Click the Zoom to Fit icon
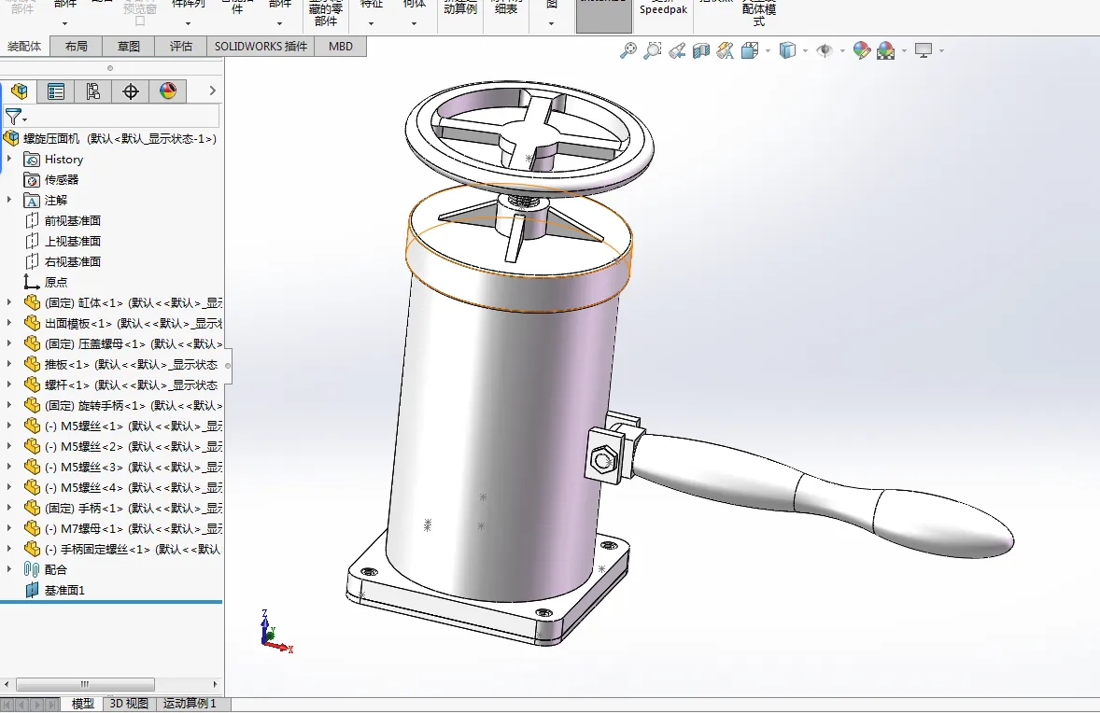 coord(628,50)
